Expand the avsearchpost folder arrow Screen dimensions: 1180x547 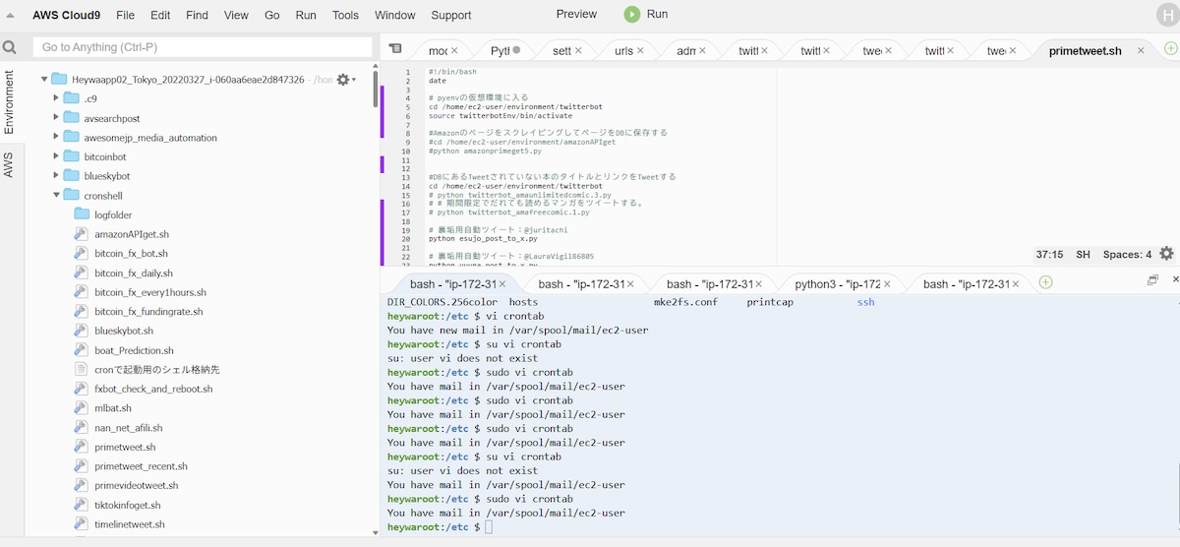56,118
